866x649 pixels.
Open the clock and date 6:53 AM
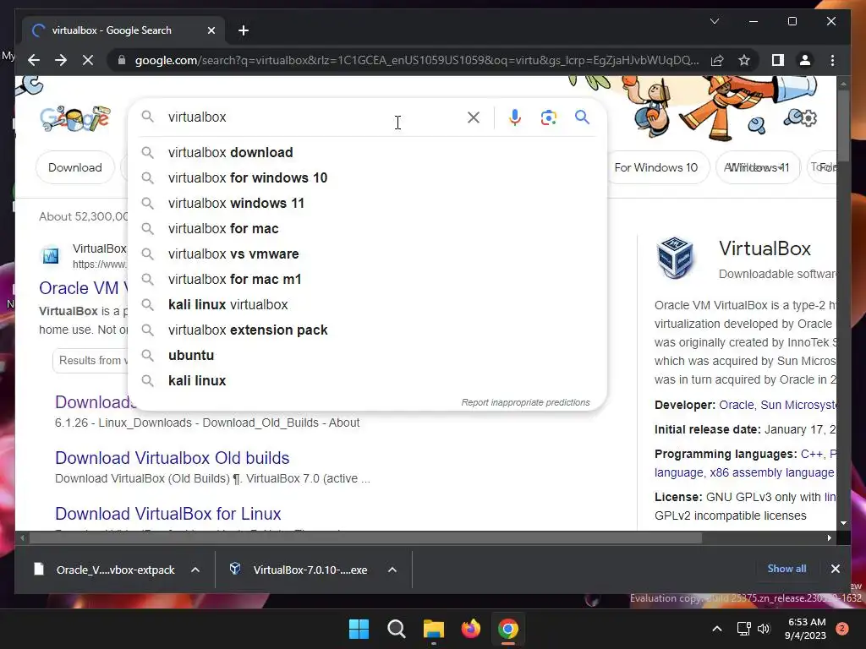click(805, 629)
